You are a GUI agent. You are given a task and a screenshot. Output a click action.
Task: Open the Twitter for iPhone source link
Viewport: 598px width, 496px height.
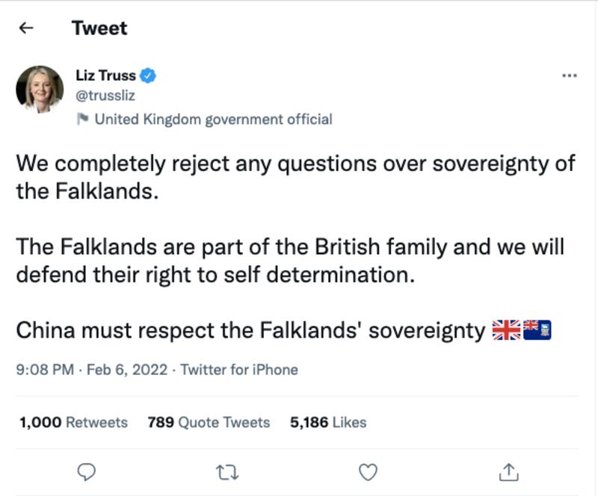click(239, 369)
